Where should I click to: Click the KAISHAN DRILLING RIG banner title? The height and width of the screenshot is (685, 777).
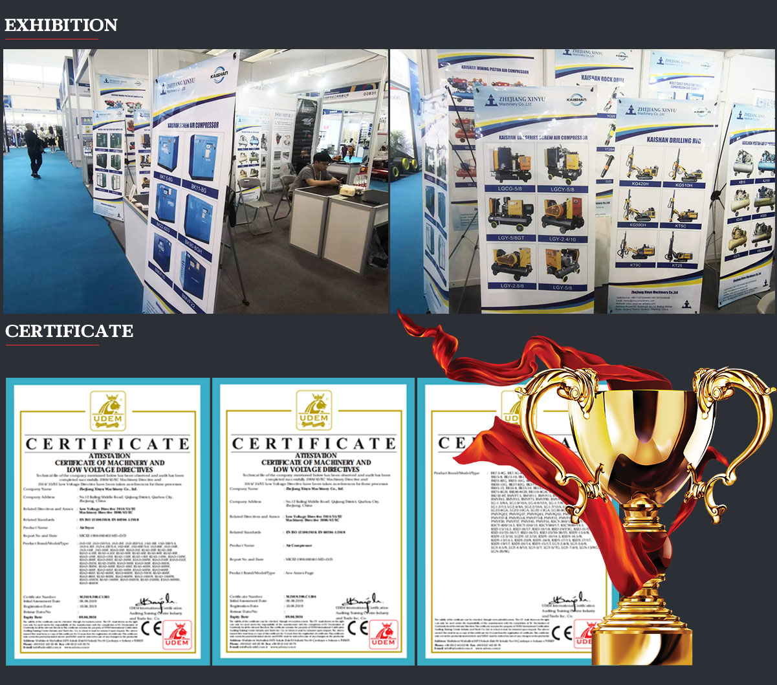pos(673,139)
